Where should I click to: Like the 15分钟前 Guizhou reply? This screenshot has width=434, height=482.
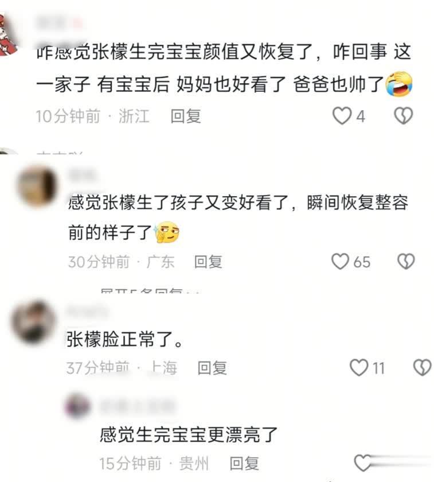[x=363, y=463]
